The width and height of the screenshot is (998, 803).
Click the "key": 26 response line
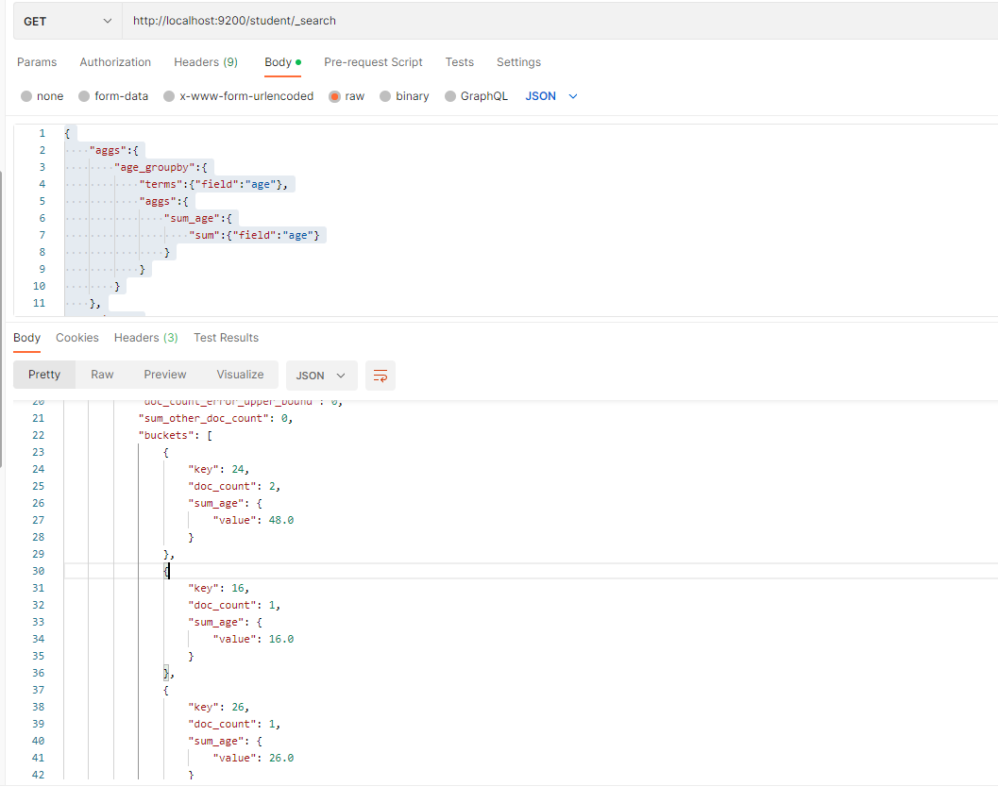[x=218, y=707]
